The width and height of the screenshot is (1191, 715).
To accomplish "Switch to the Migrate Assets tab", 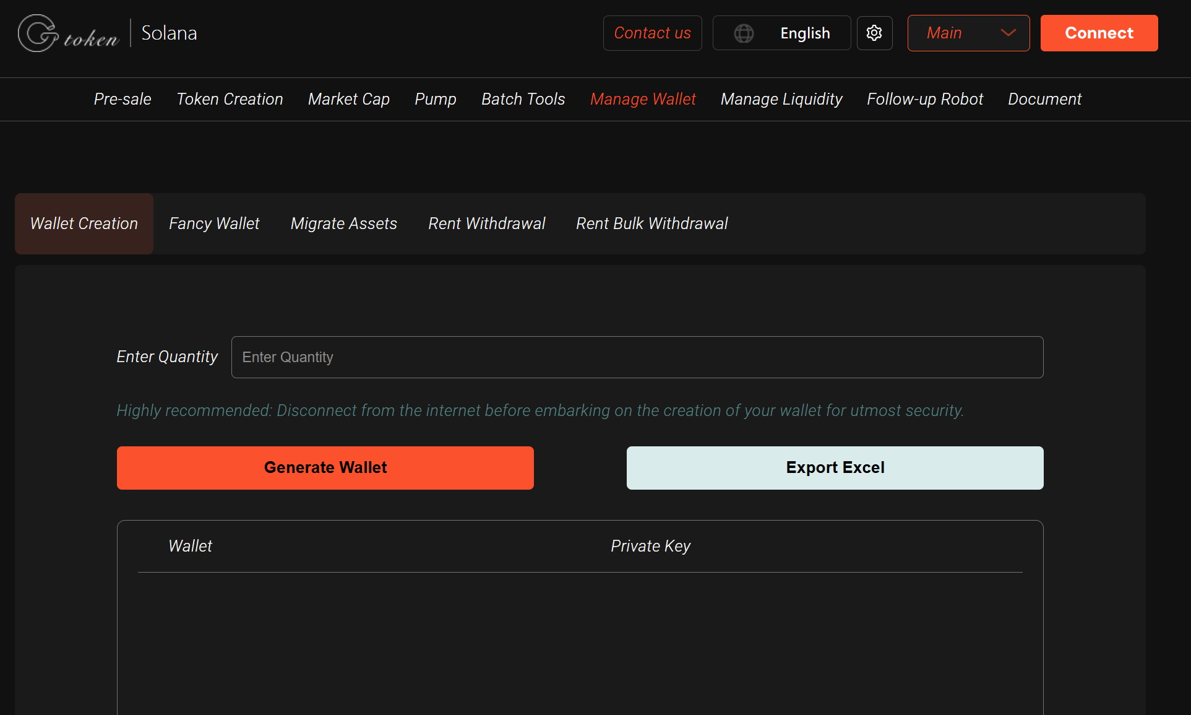I will [343, 223].
